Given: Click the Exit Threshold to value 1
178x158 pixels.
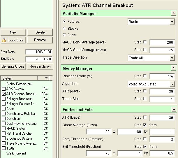Looking at the screenshot, I should (x=130, y=153).
